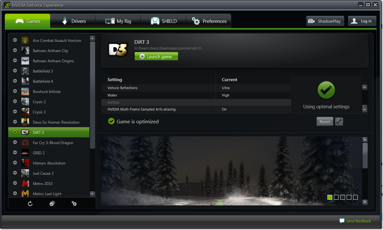Open the ShadowPlay button
This screenshot has width=383, height=230.
(x=325, y=21)
